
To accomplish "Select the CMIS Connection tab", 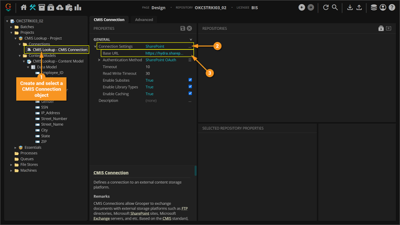I will 109,19.
